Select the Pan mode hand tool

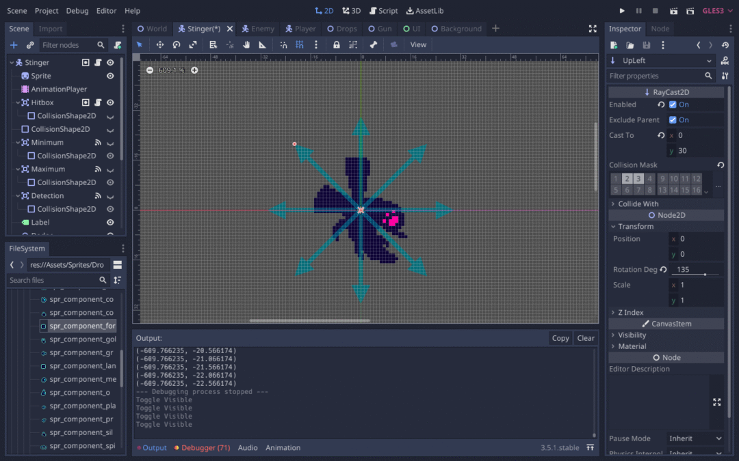tap(246, 44)
